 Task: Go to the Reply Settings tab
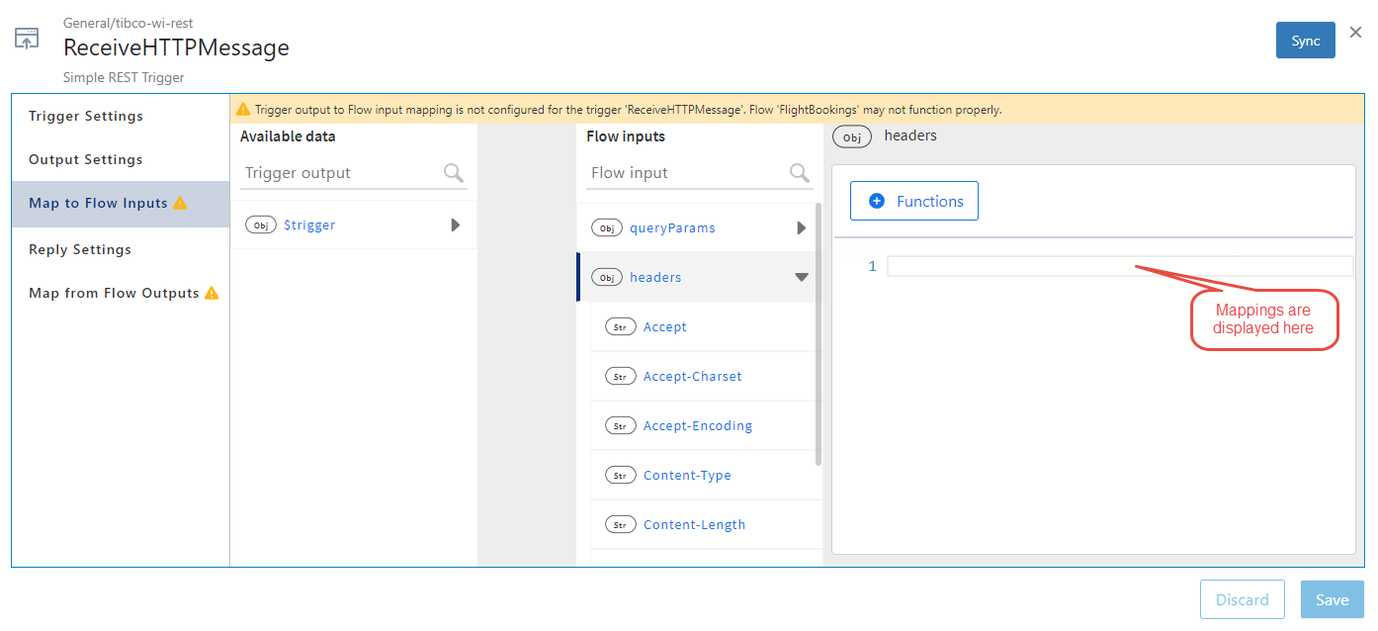click(80, 249)
